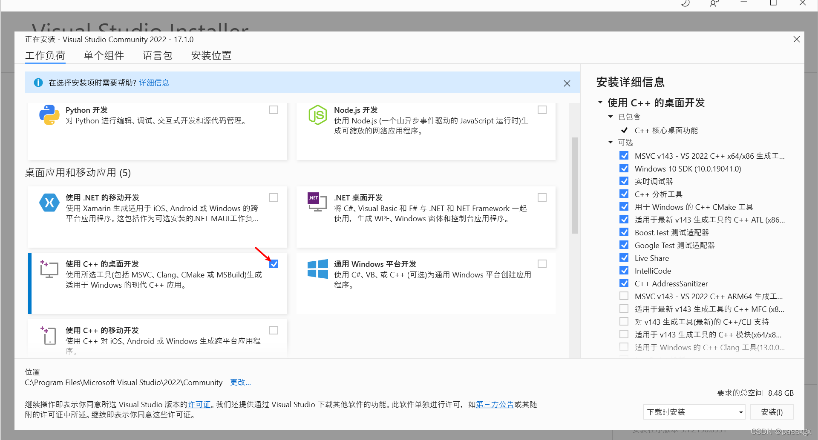Click the blue info icon in help banner
The width and height of the screenshot is (818, 440).
38,83
